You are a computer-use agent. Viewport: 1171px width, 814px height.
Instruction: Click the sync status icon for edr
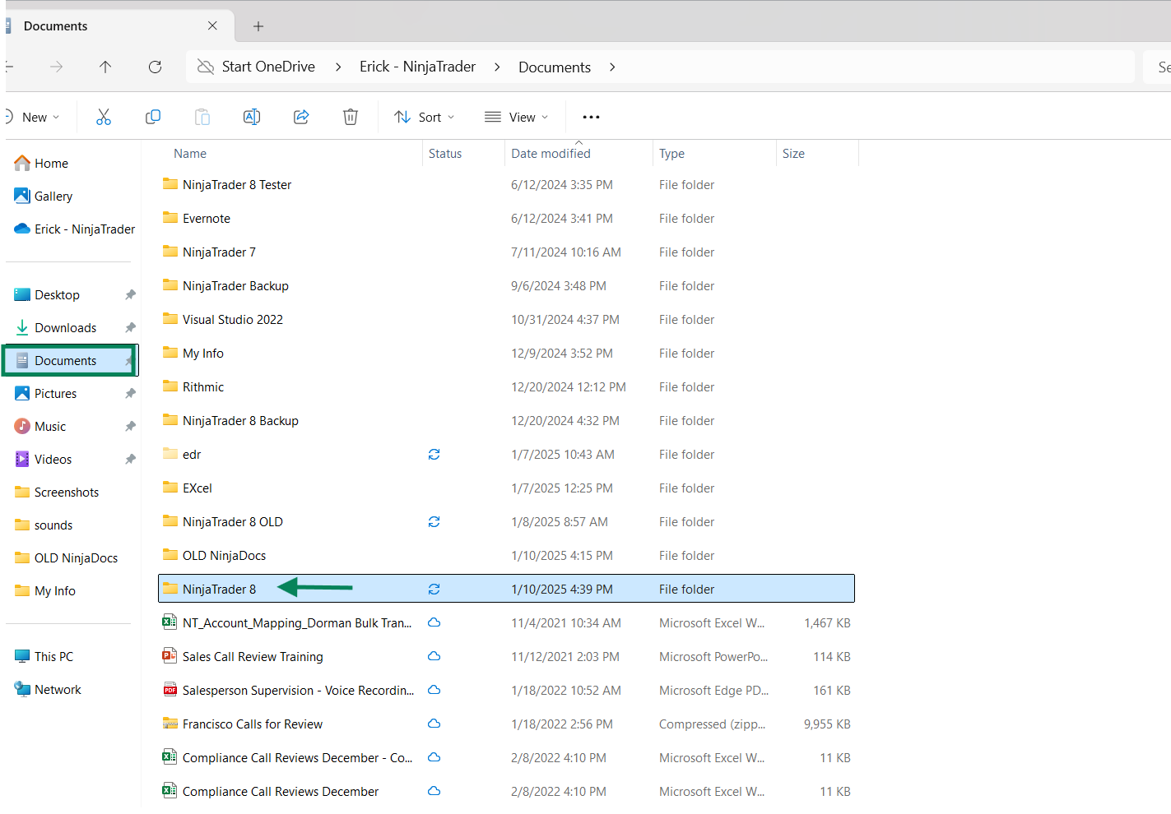[x=434, y=454]
